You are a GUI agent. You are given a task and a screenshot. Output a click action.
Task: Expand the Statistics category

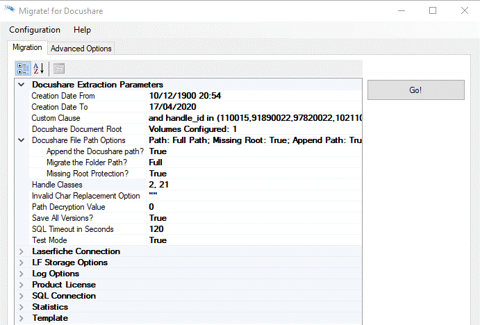tap(21, 307)
